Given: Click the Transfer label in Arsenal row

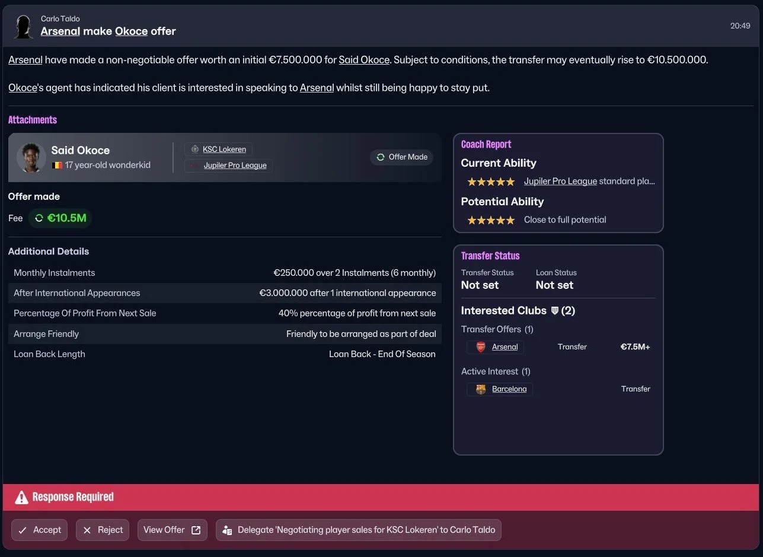Looking at the screenshot, I should [572, 347].
